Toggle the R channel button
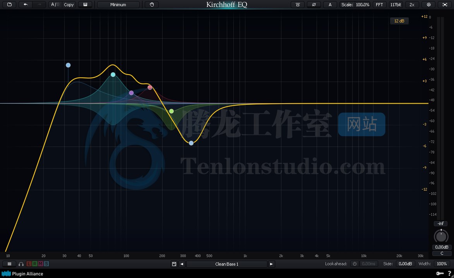Image resolution: width=454 pixels, height=278 pixels. point(34,264)
